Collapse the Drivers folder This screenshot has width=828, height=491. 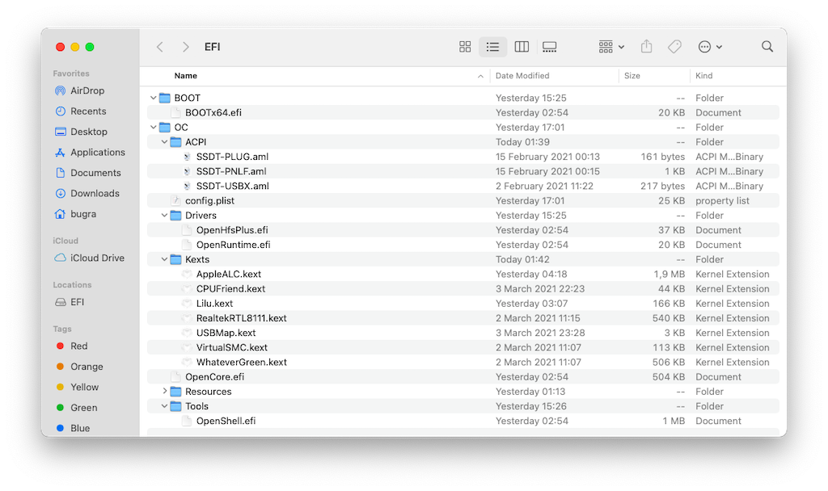click(164, 215)
